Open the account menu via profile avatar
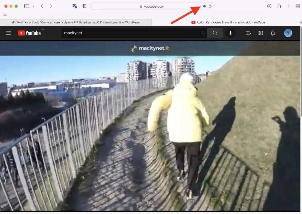The width and height of the screenshot is (302, 214). click(288, 33)
